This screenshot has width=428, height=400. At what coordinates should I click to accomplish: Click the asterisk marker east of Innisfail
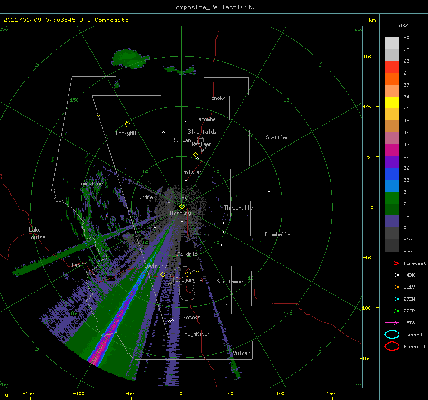coord(226,163)
